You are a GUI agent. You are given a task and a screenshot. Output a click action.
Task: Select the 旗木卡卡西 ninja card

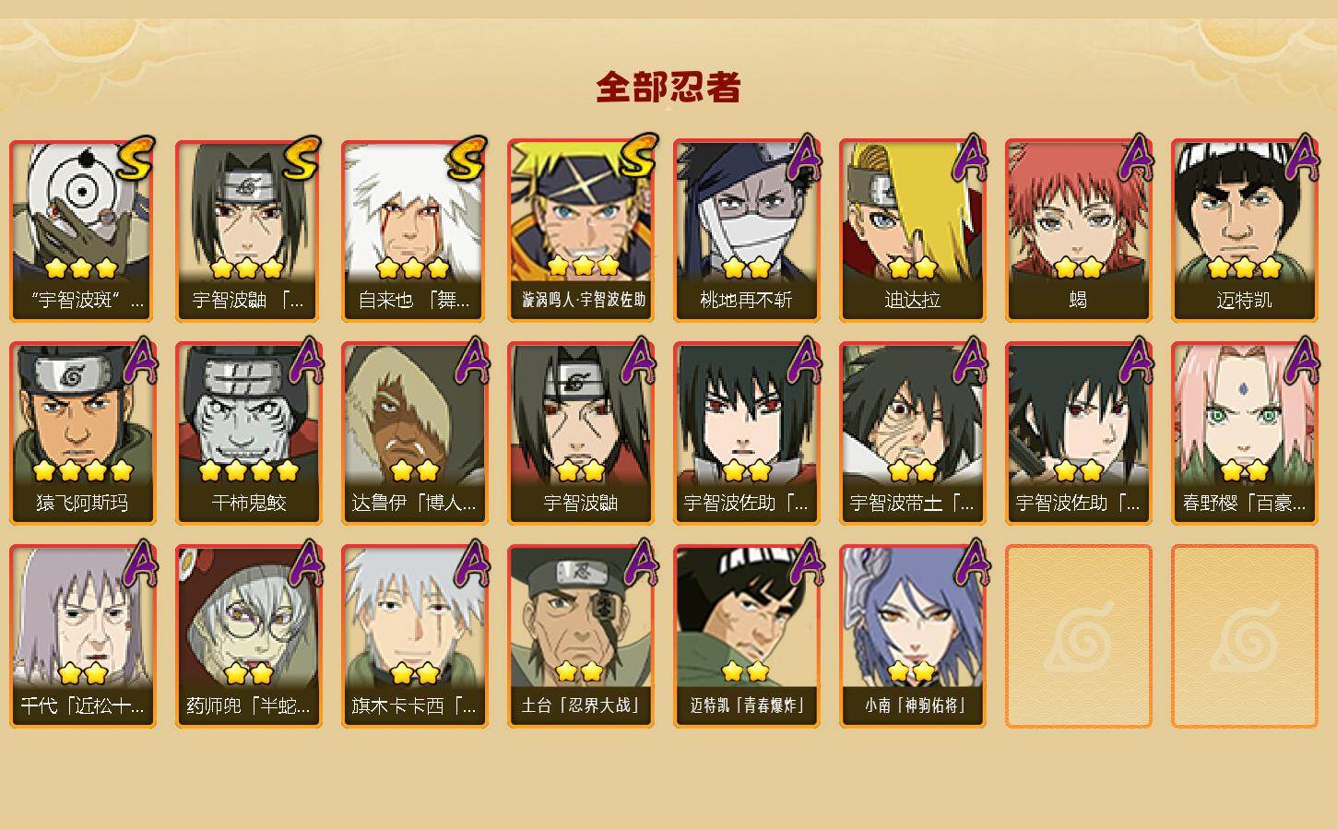click(x=415, y=636)
